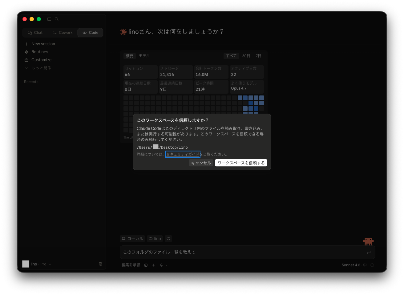This screenshot has width=404, height=295.
Task: Click the メッセージ 21,316 stat card
Action: click(x=176, y=72)
